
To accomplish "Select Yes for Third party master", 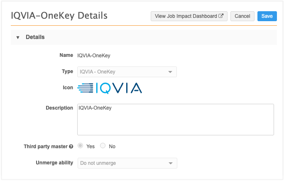I will (x=81, y=146).
